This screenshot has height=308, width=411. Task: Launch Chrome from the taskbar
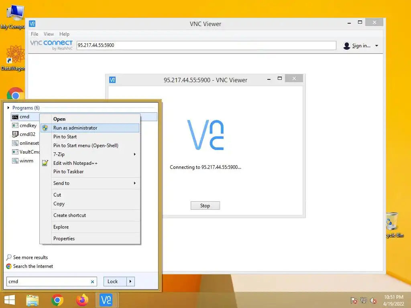tap(57, 300)
